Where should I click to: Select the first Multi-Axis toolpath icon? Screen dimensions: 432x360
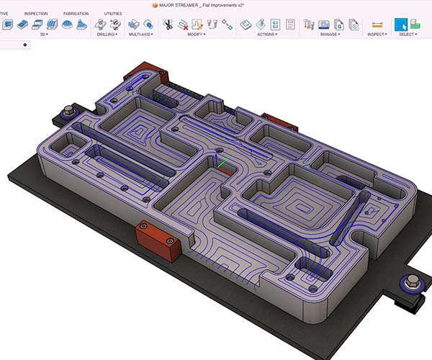tap(134, 24)
